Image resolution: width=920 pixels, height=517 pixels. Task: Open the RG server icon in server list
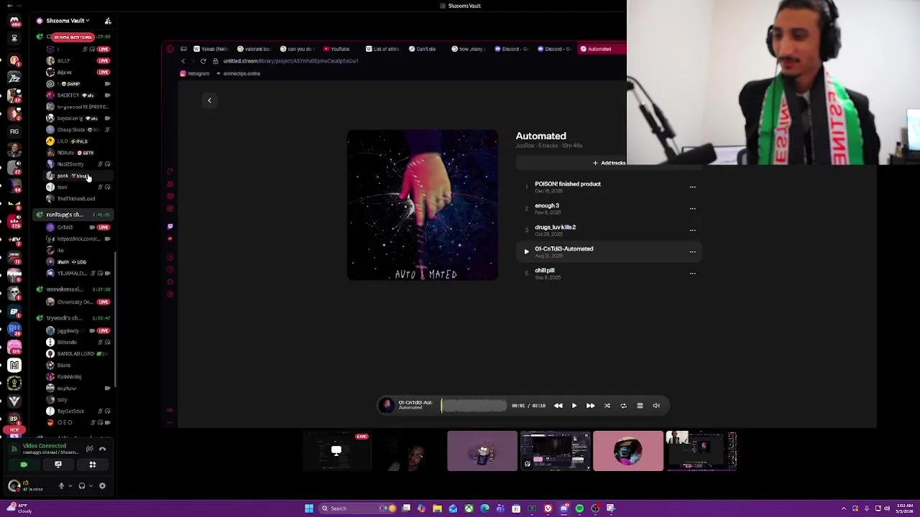(x=14, y=131)
